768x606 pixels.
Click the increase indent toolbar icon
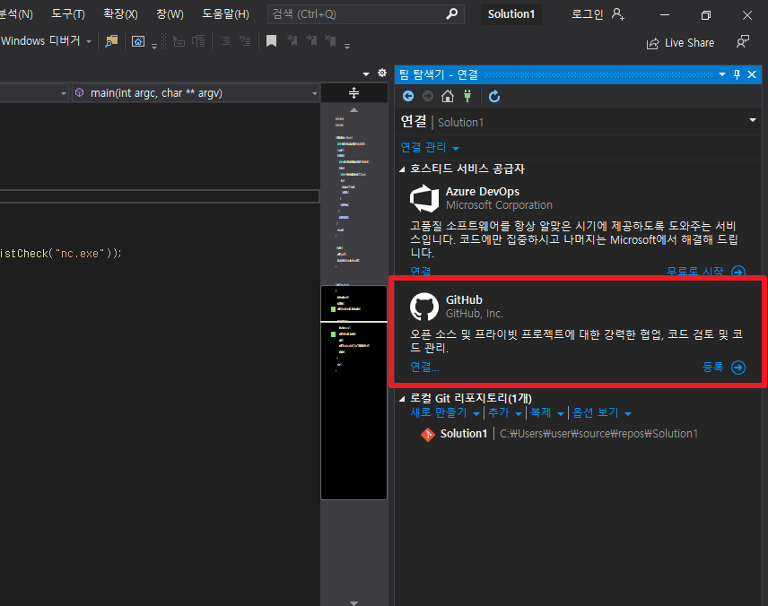coord(198,41)
